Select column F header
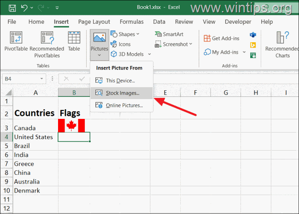 point(195,92)
